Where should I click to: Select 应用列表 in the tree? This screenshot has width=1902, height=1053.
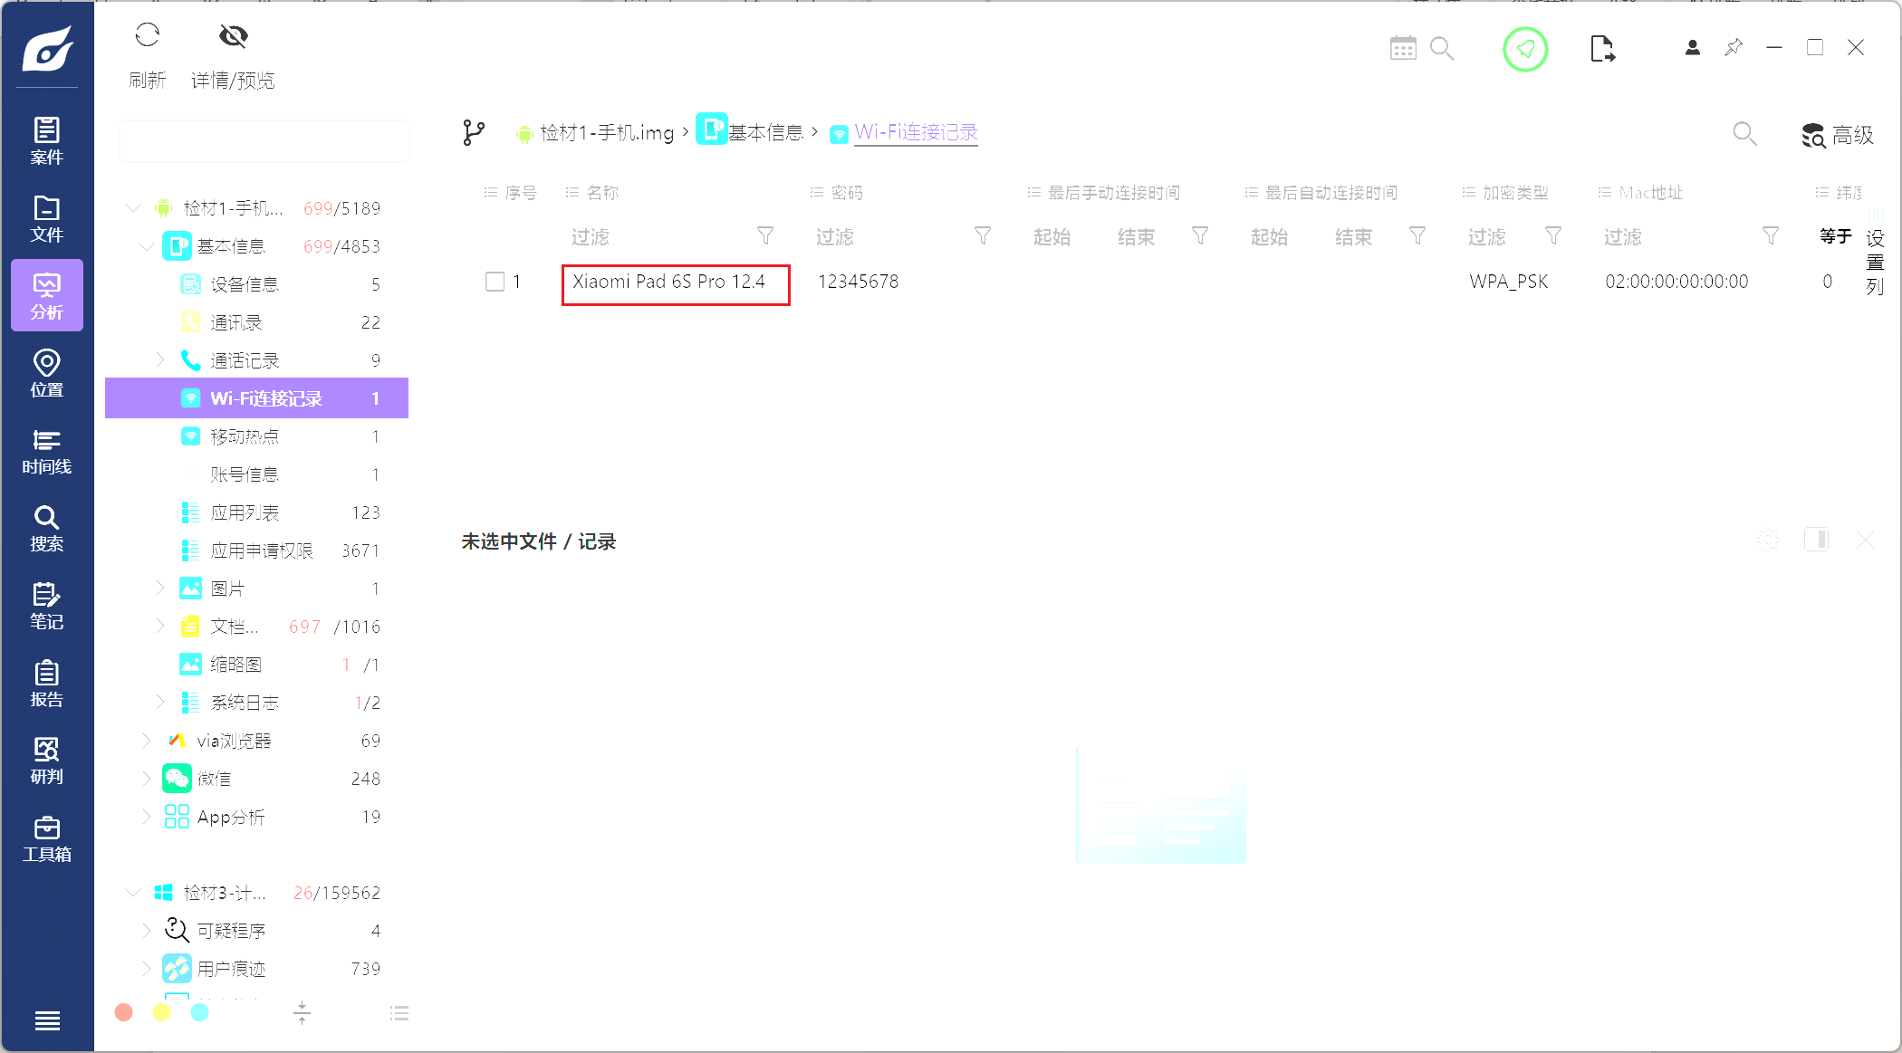pyautogui.click(x=245, y=512)
